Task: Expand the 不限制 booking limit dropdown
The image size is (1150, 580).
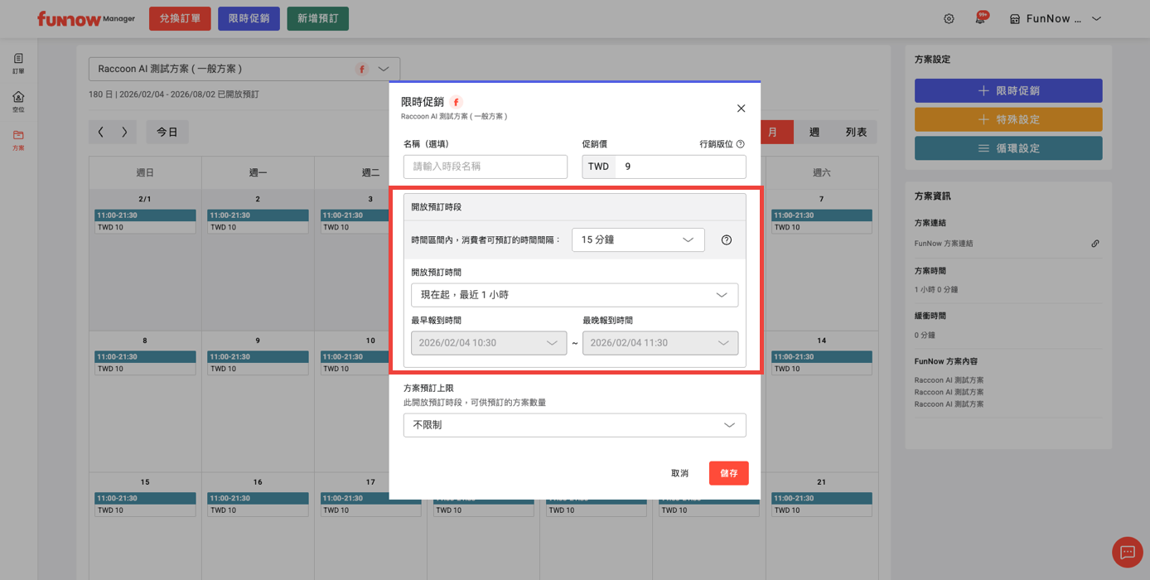Action: click(x=574, y=425)
